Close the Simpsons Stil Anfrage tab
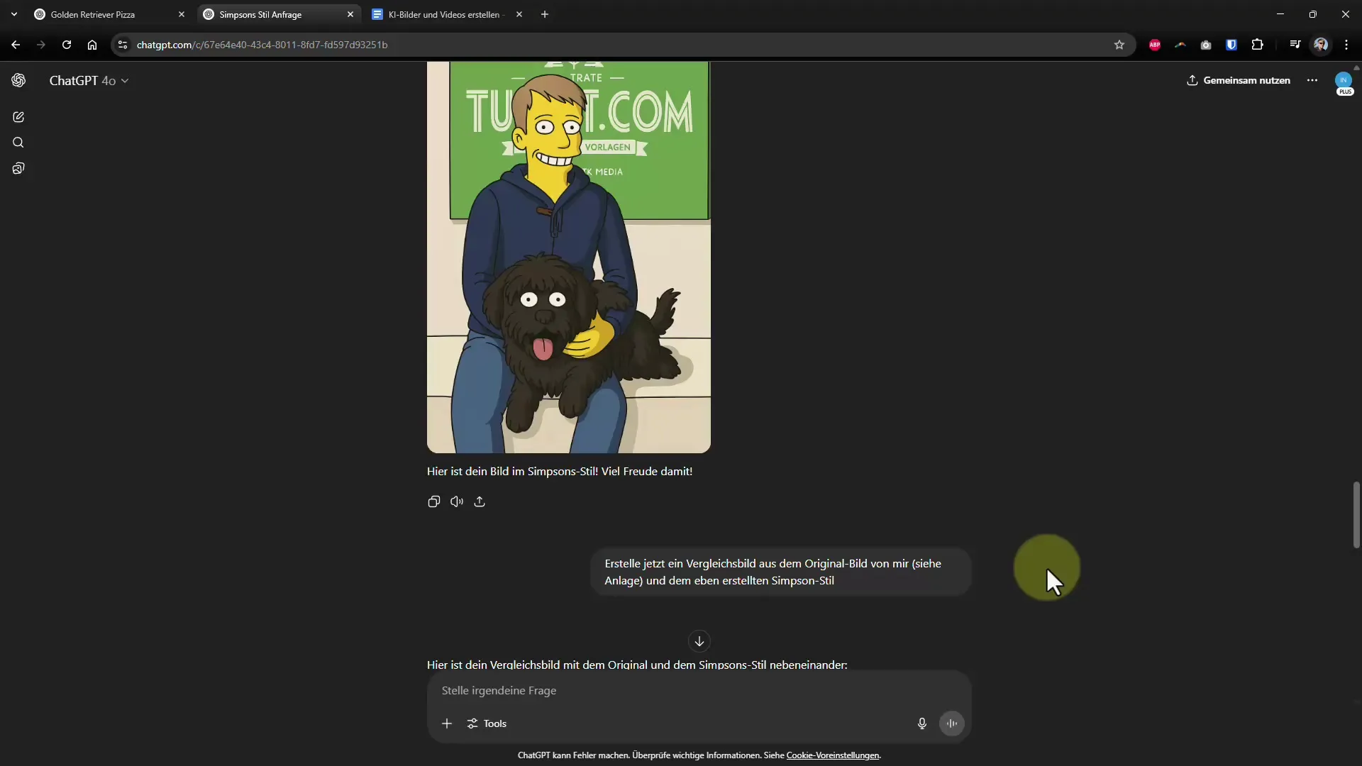Image resolution: width=1362 pixels, height=766 pixels. click(350, 14)
